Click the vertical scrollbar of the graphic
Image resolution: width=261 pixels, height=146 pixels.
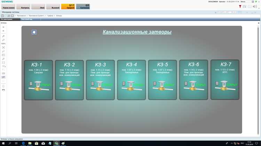(x=258, y=80)
